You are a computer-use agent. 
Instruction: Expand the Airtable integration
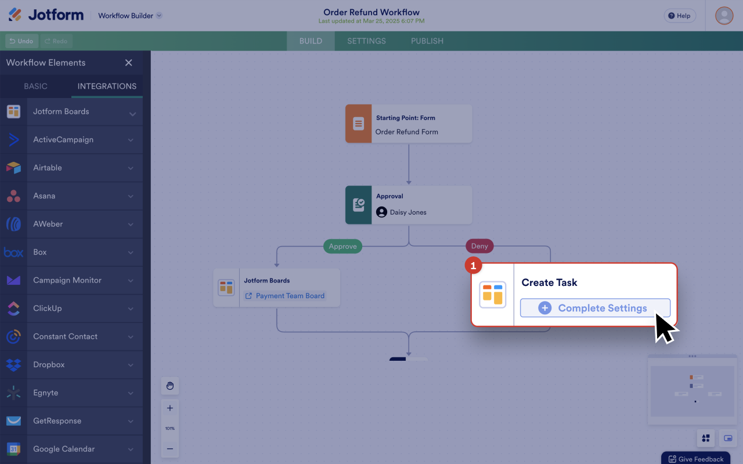pyautogui.click(x=131, y=168)
